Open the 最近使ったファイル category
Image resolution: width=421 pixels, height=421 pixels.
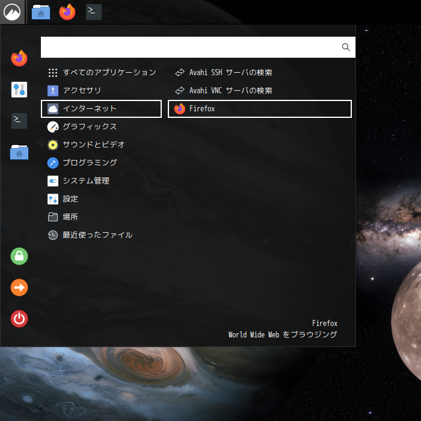point(101,235)
